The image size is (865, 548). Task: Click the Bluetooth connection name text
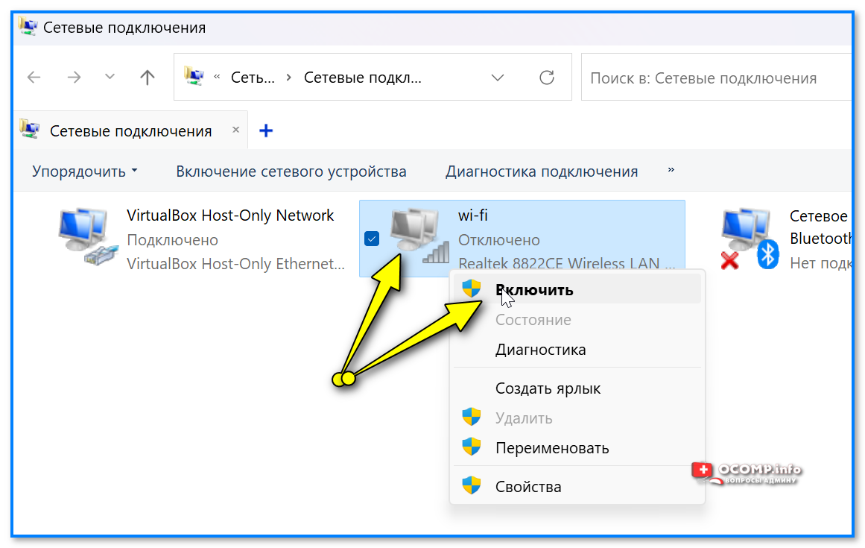[821, 227]
